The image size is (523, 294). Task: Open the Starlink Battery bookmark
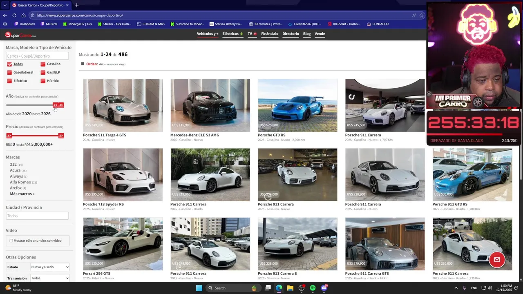pos(226,24)
